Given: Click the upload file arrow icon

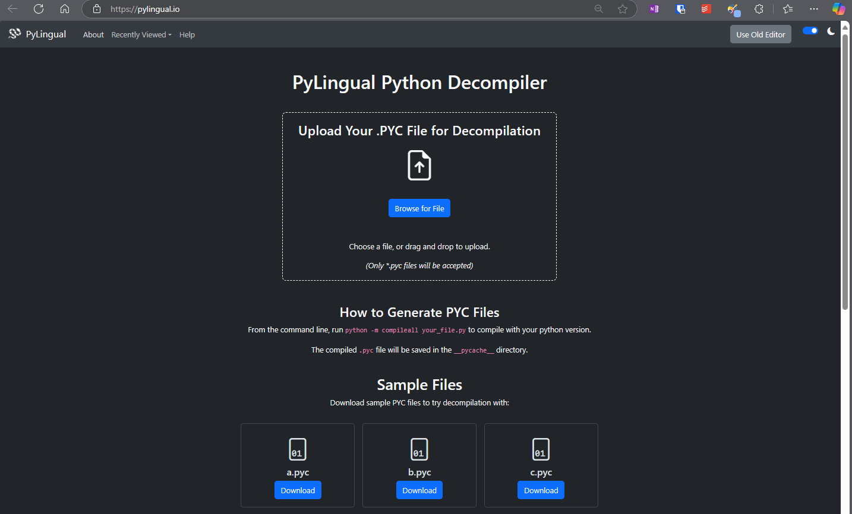Looking at the screenshot, I should (x=419, y=165).
